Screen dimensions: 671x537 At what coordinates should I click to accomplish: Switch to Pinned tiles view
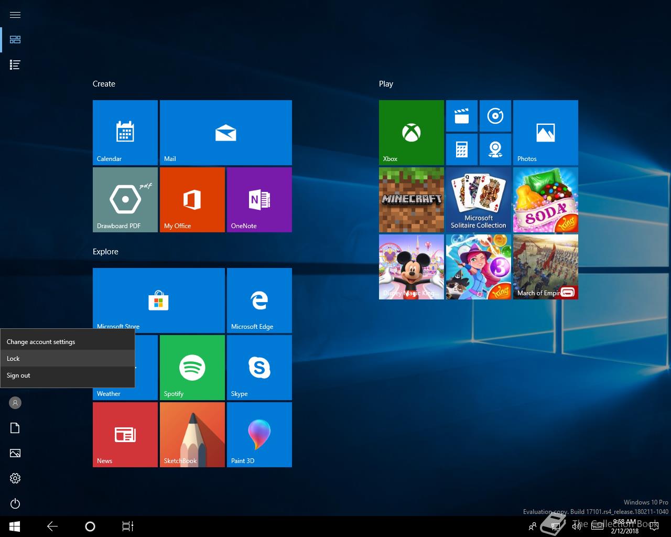[x=15, y=40]
